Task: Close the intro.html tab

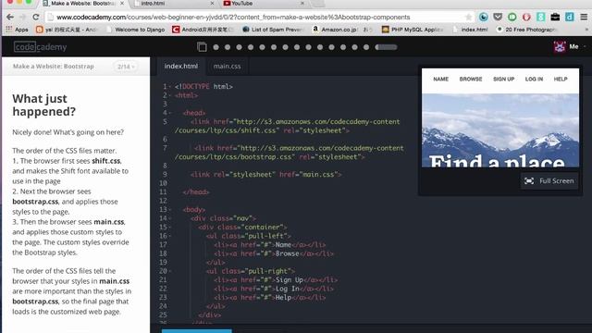Action: click(212, 3)
